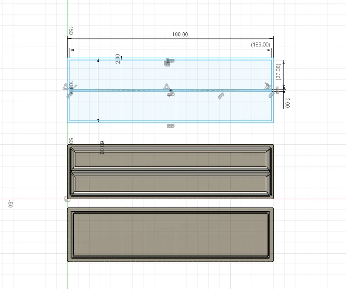Select the lower sketch profile region
The height and width of the screenshot is (289, 346).
[x=170, y=106]
